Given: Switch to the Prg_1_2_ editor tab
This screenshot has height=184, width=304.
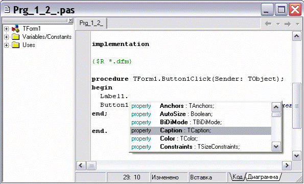Looking at the screenshot, I should tap(91, 24).
